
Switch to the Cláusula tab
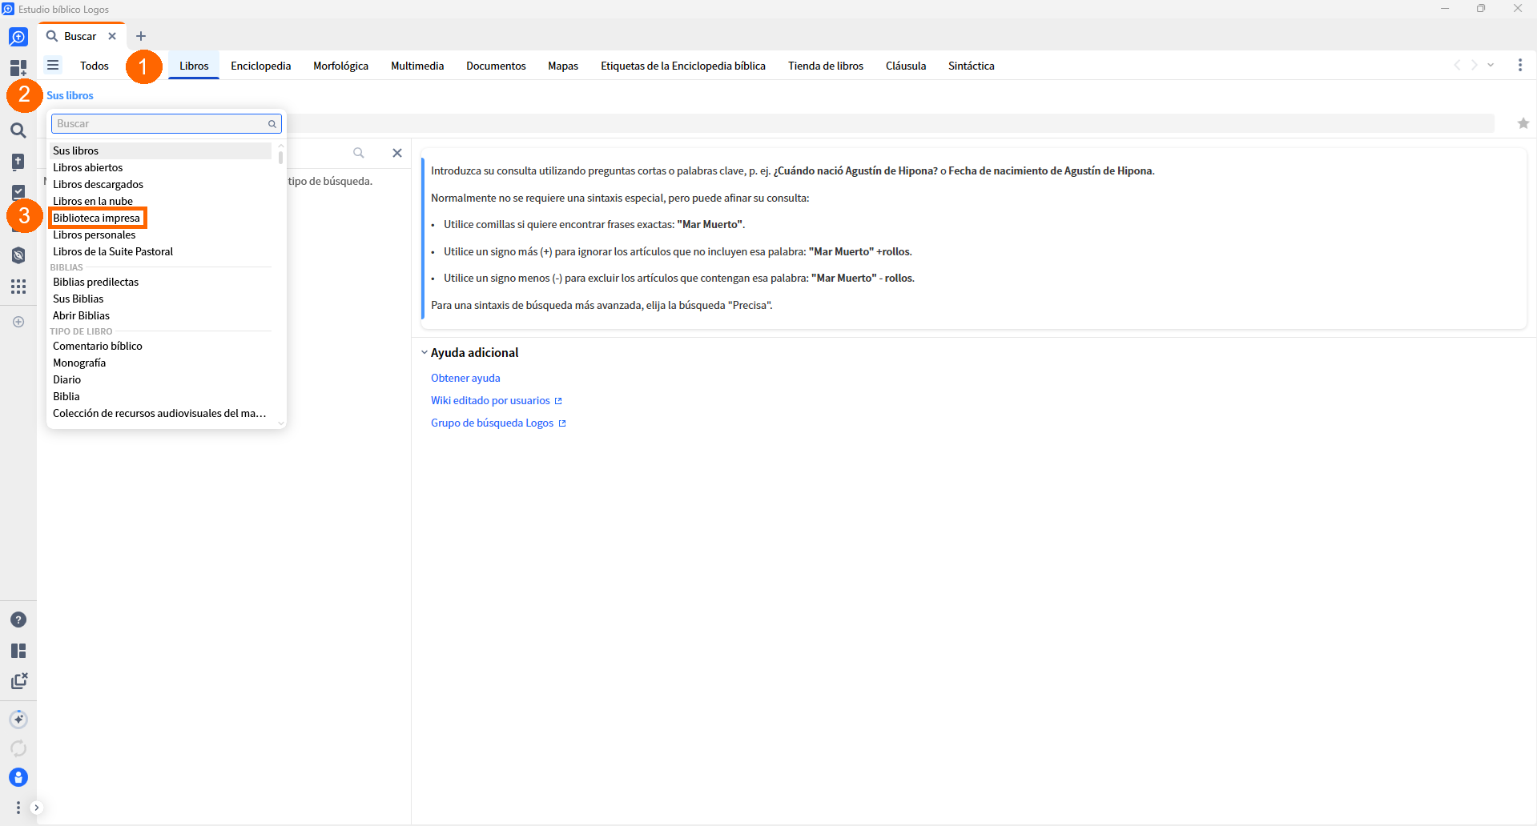[x=906, y=66]
